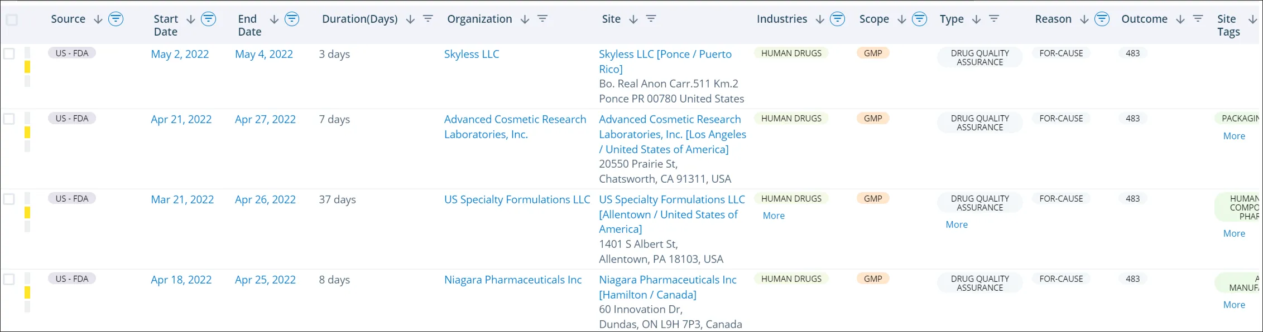The width and height of the screenshot is (1263, 332).
Task: Open the Scope column filter
Action: point(919,18)
